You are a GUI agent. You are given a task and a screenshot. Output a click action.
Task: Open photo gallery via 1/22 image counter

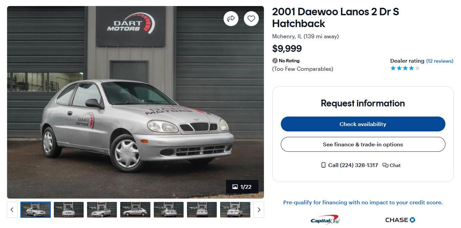click(x=242, y=187)
